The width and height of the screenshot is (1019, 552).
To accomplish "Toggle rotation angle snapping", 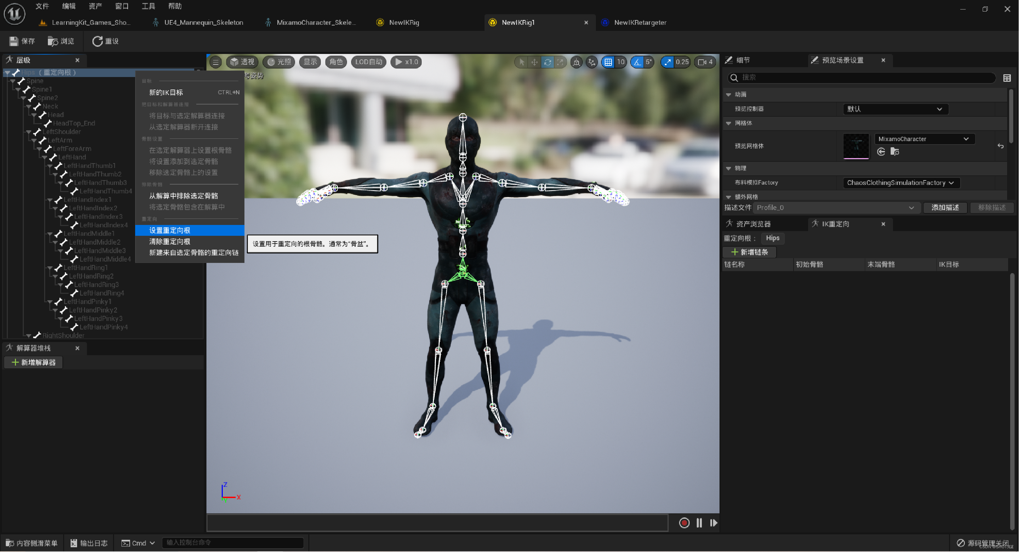I will (637, 62).
